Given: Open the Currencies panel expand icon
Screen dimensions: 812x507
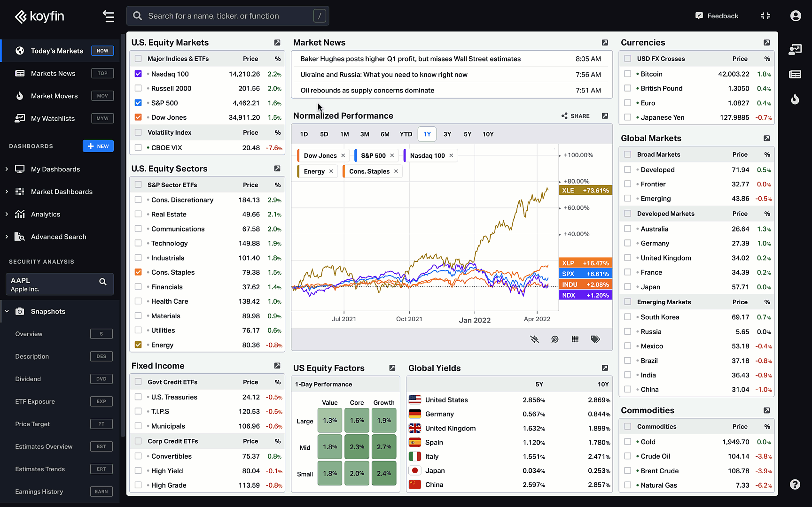Looking at the screenshot, I should click(x=767, y=42).
